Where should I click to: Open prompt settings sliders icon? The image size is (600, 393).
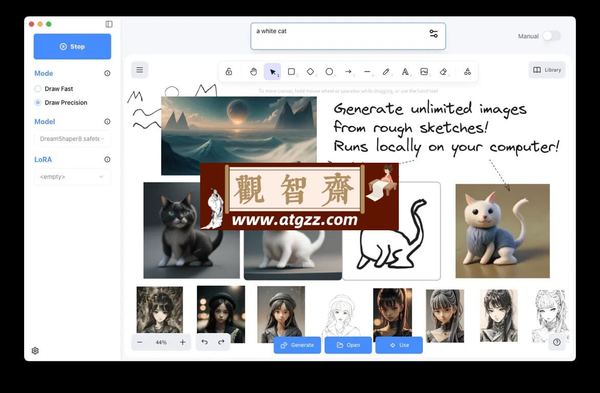click(x=434, y=34)
